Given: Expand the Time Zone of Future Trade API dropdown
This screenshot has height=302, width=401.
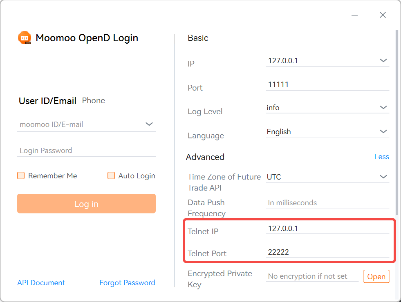Looking at the screenshot, I should coord(383,177).
